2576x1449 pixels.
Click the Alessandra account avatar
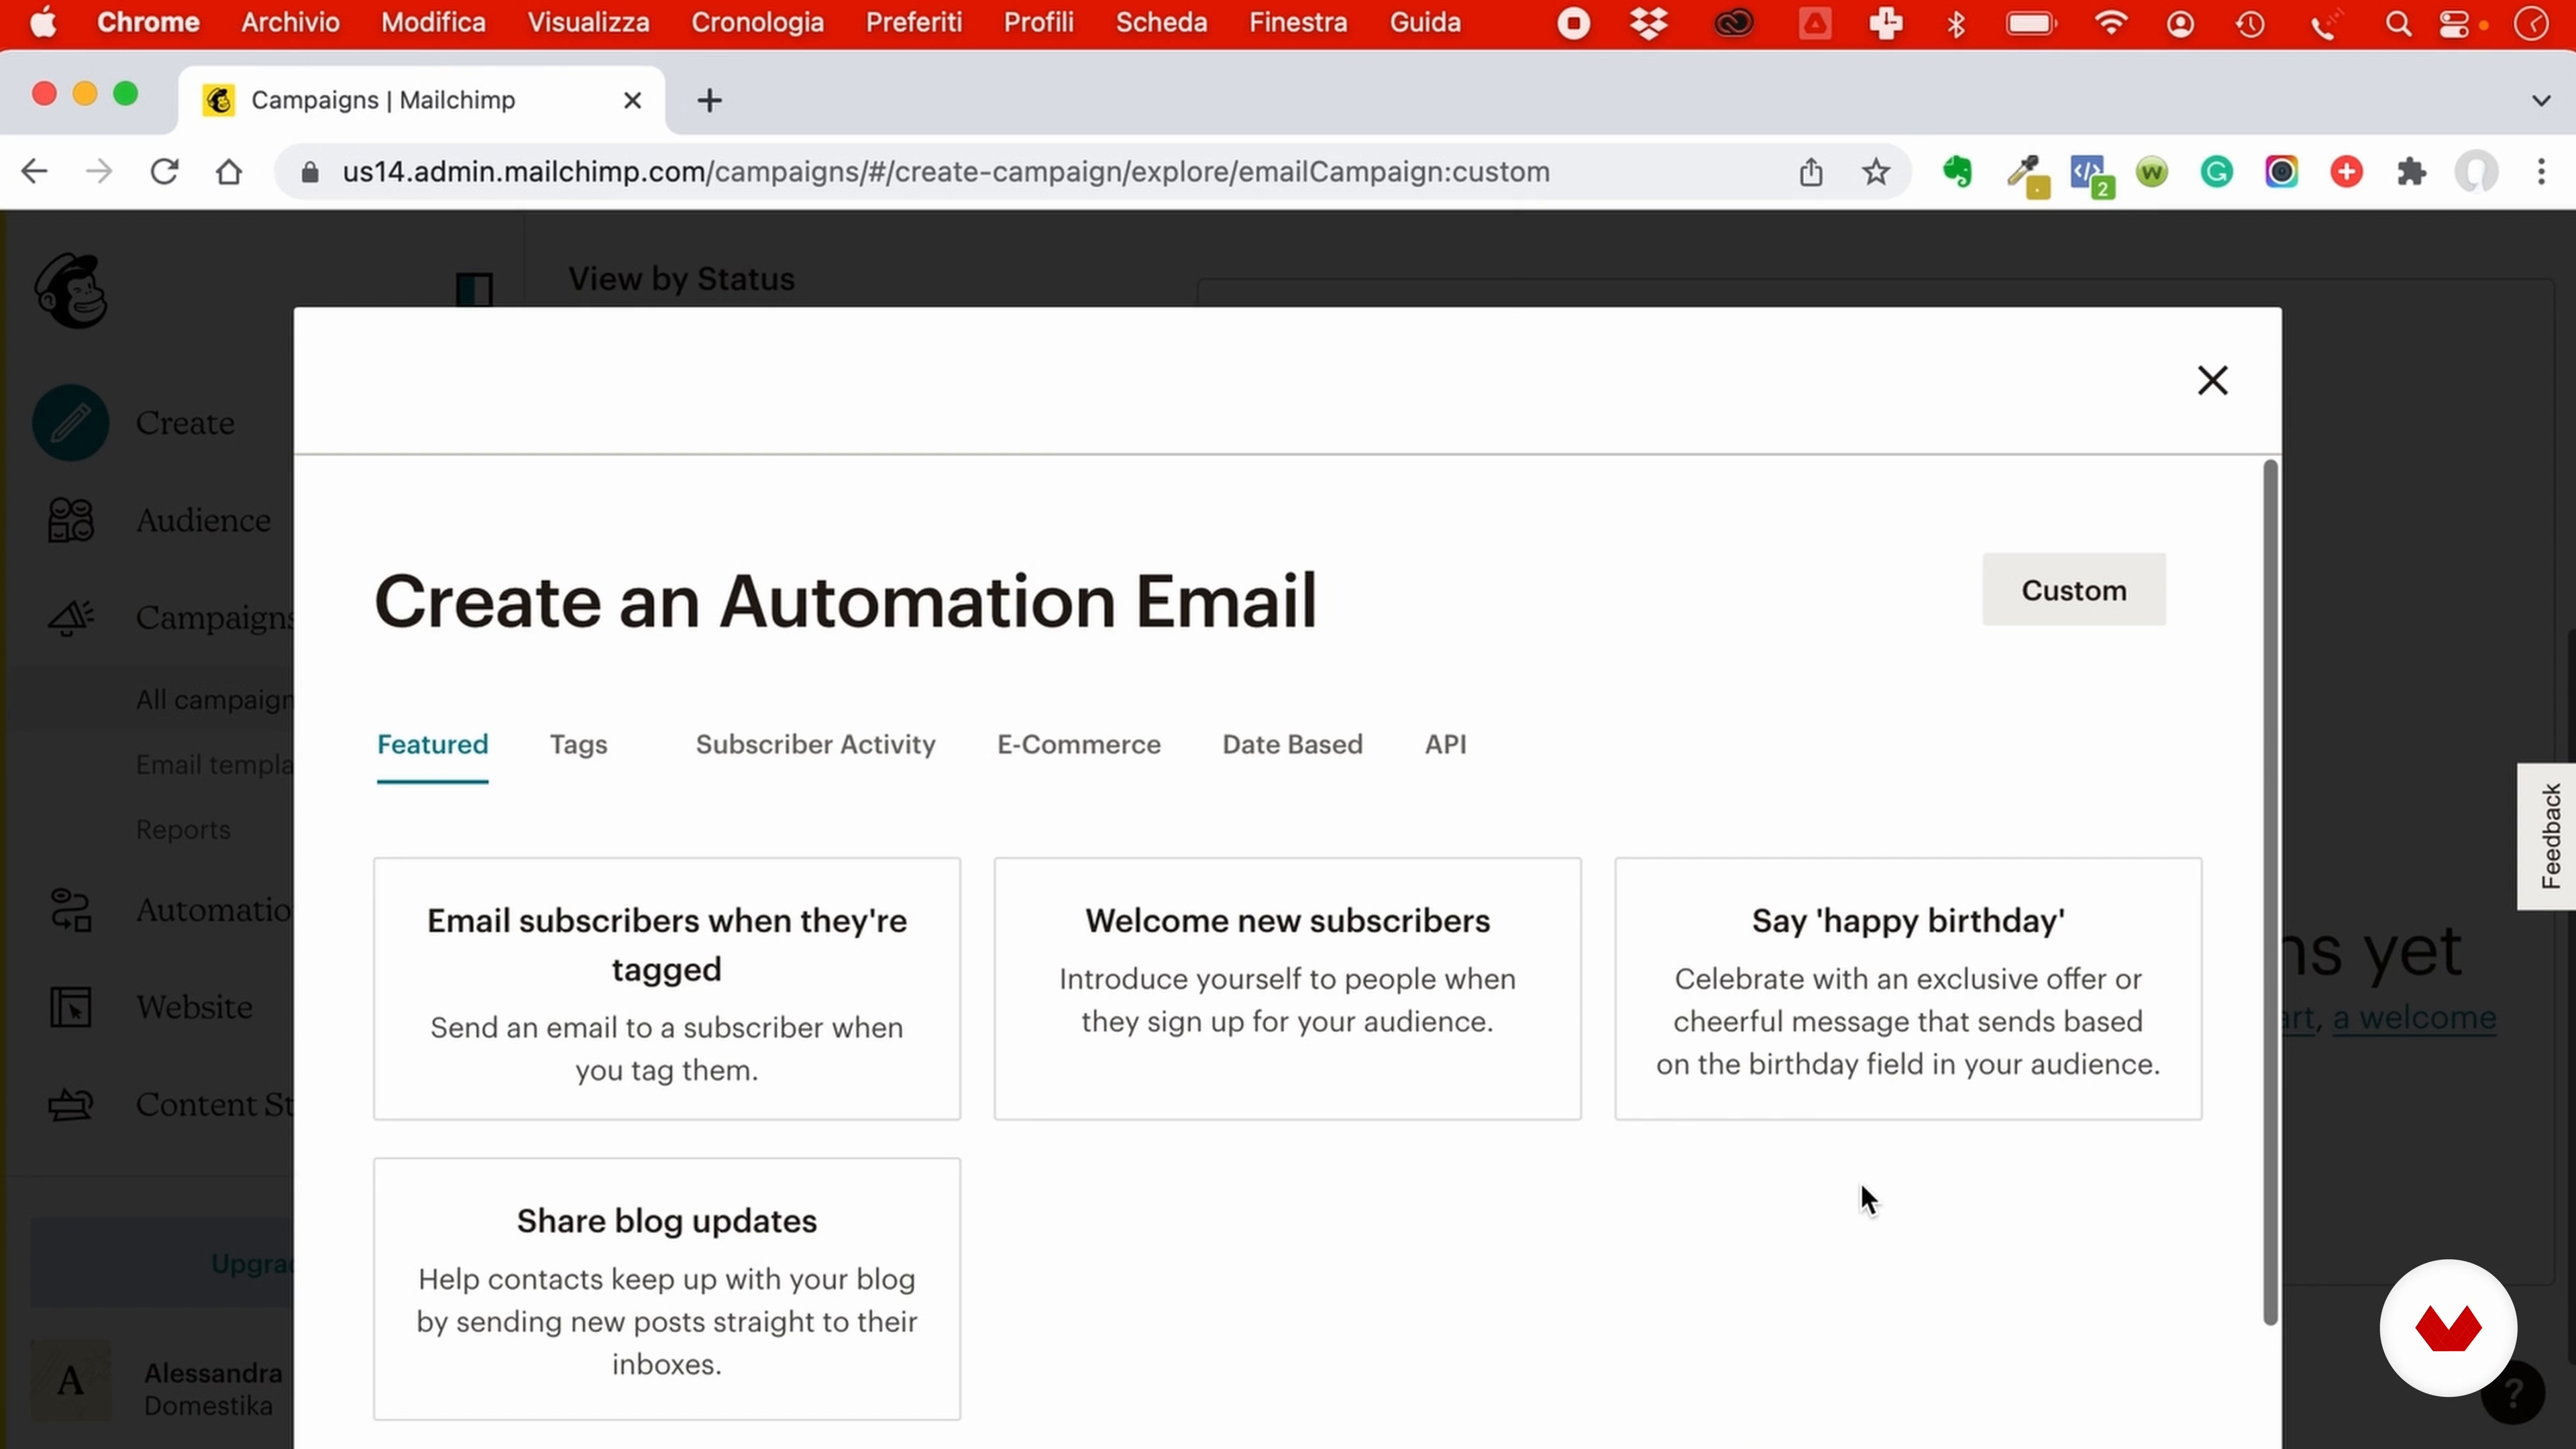tap(70, 1381)
